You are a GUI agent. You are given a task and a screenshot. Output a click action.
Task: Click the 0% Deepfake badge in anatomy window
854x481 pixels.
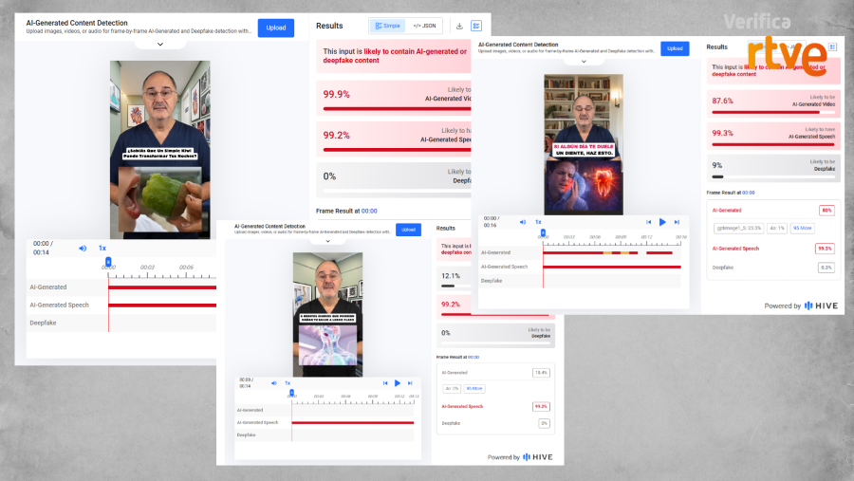pyautogui.click(x=544, y=423)
